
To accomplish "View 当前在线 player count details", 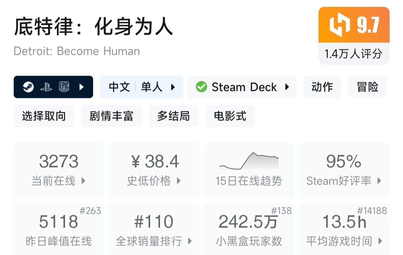I will (x=59, y=170).
